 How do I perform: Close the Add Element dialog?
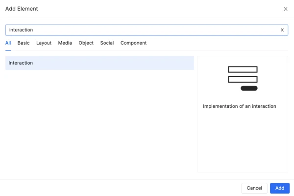pos(286,9)
